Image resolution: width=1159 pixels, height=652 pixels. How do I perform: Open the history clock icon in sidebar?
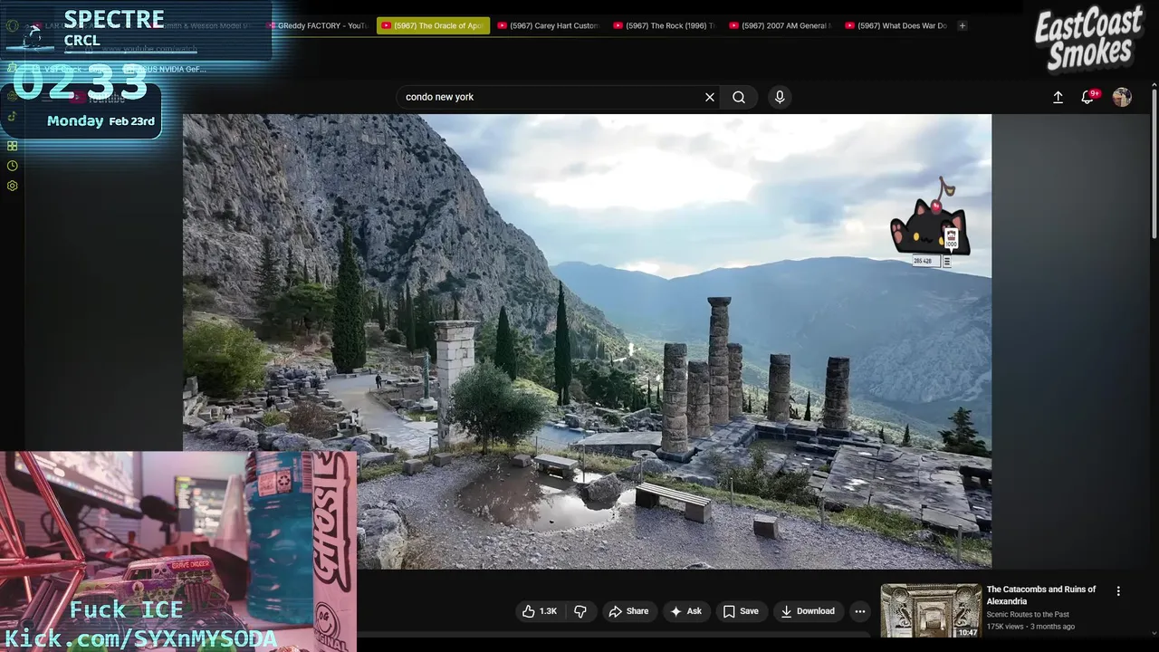[12, 166]
